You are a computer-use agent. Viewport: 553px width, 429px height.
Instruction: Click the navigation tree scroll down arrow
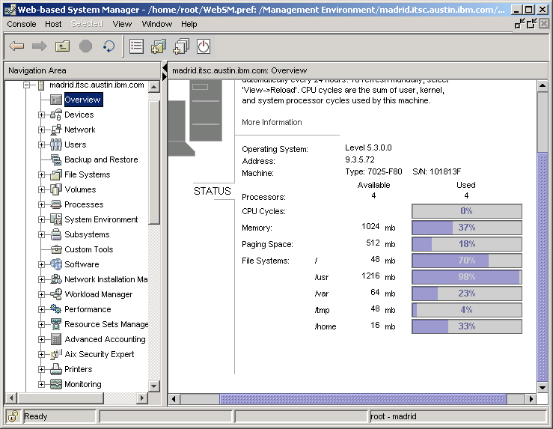pos(153,386)
